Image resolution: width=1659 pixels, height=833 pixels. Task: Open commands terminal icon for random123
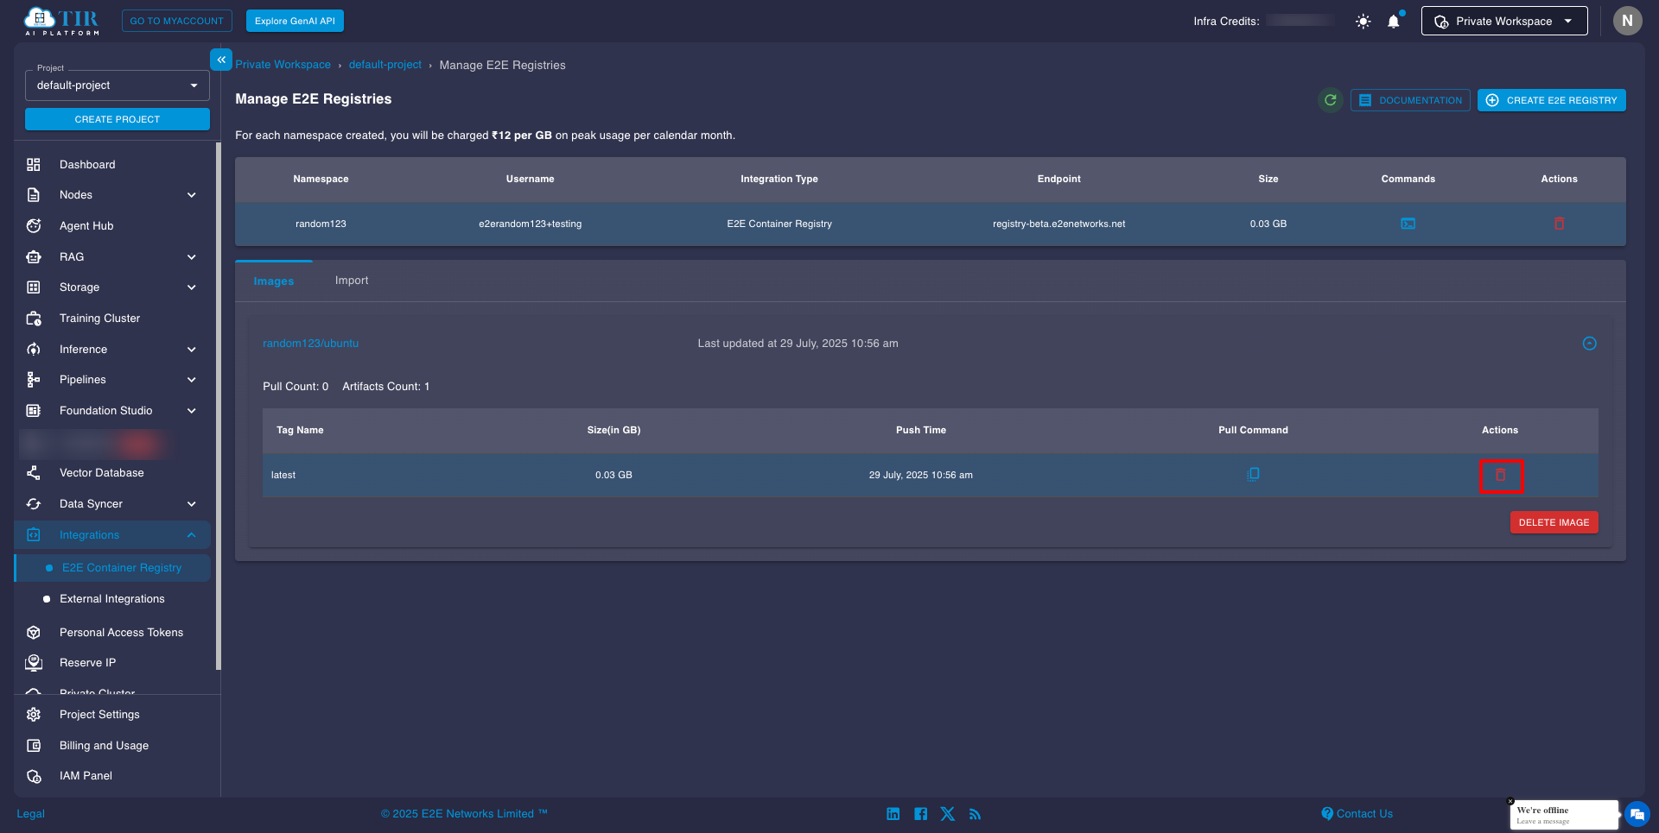[1408, 224]
